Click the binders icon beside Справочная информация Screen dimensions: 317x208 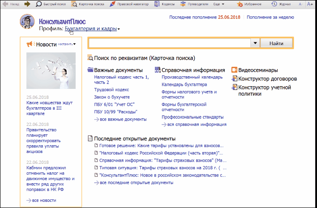[x=158, y=70]
